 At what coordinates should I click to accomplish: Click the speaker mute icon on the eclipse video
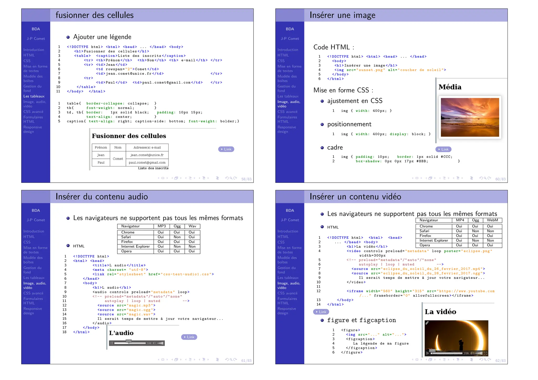pos(472,353)
